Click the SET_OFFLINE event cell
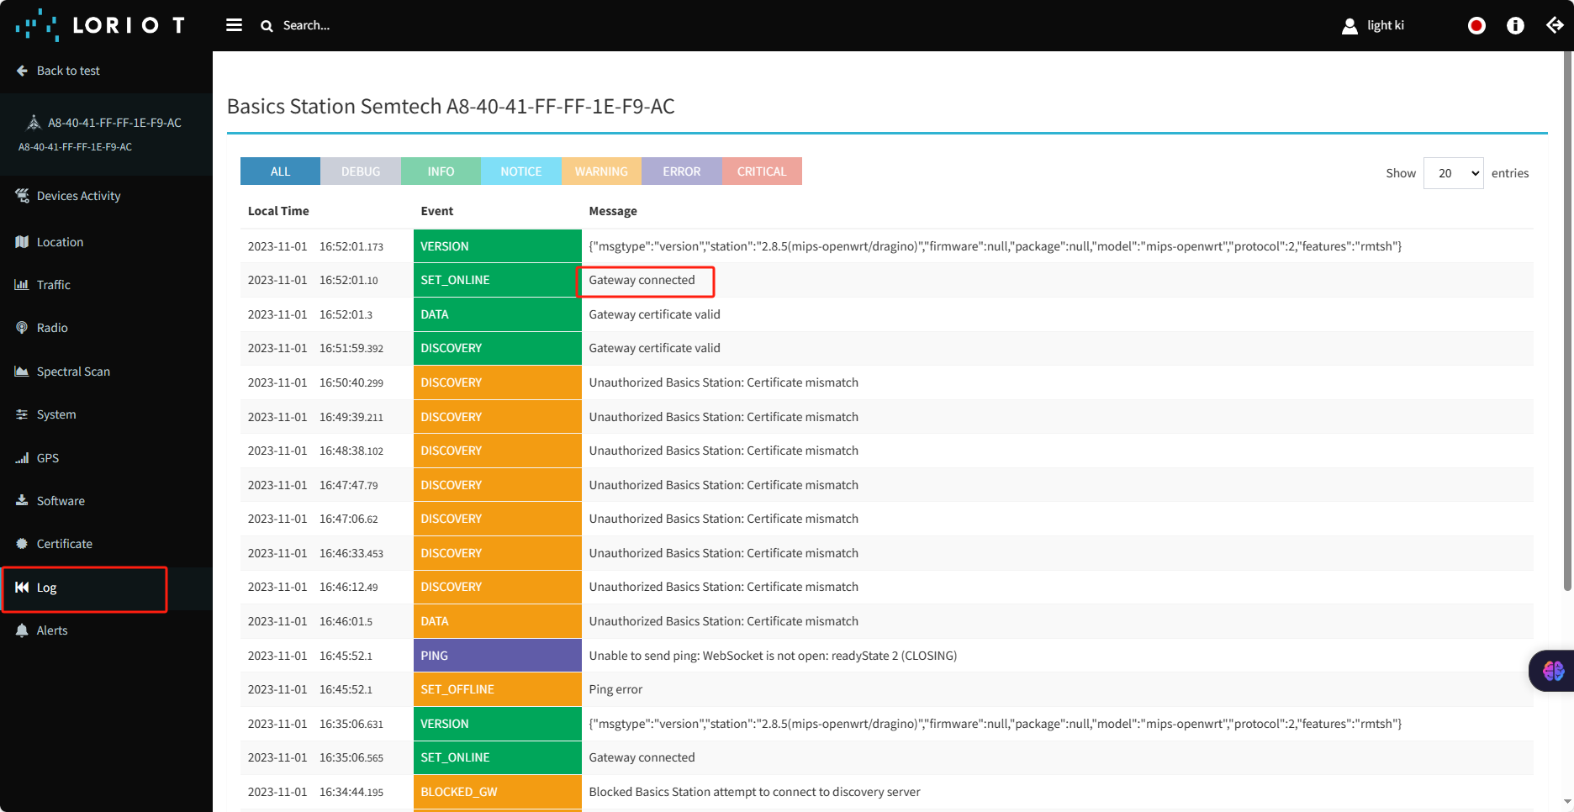Viewport: 1574px width, 812px height. (x=497, y=689)
